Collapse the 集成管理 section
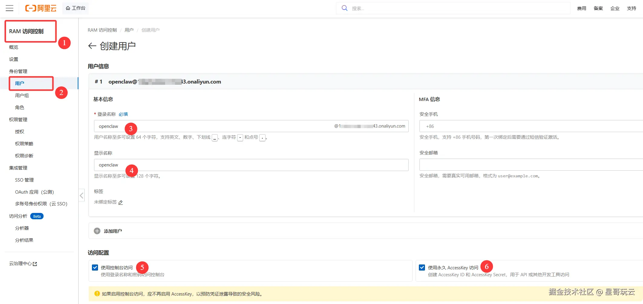 (18, 168)
